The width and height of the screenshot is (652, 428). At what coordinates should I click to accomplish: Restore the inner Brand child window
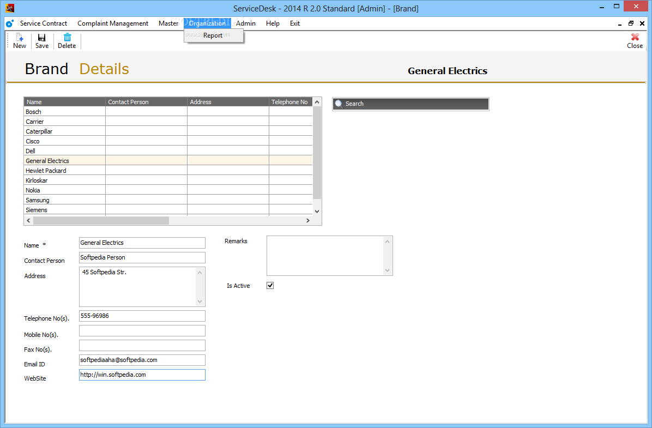coord(631,23)
